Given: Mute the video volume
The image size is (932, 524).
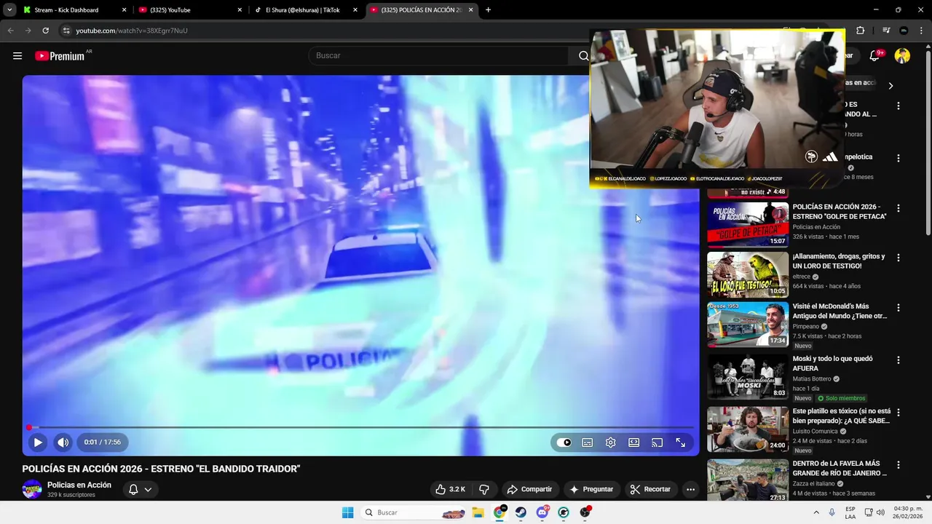Looking at the screenshot, I should [x=63, y=442].
